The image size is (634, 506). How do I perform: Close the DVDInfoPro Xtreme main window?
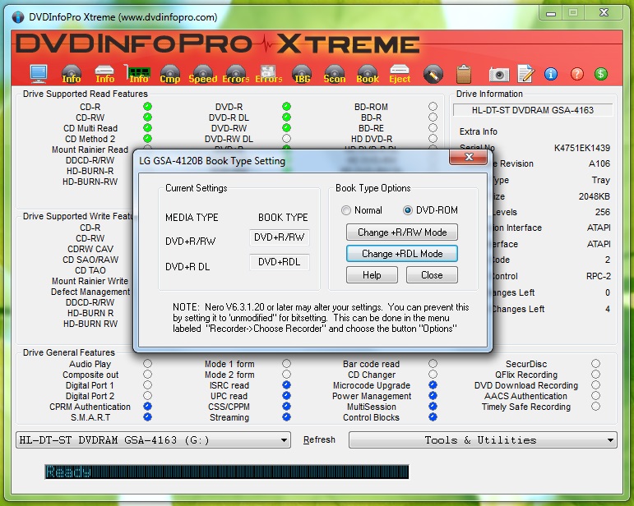[x=604, y=13]
